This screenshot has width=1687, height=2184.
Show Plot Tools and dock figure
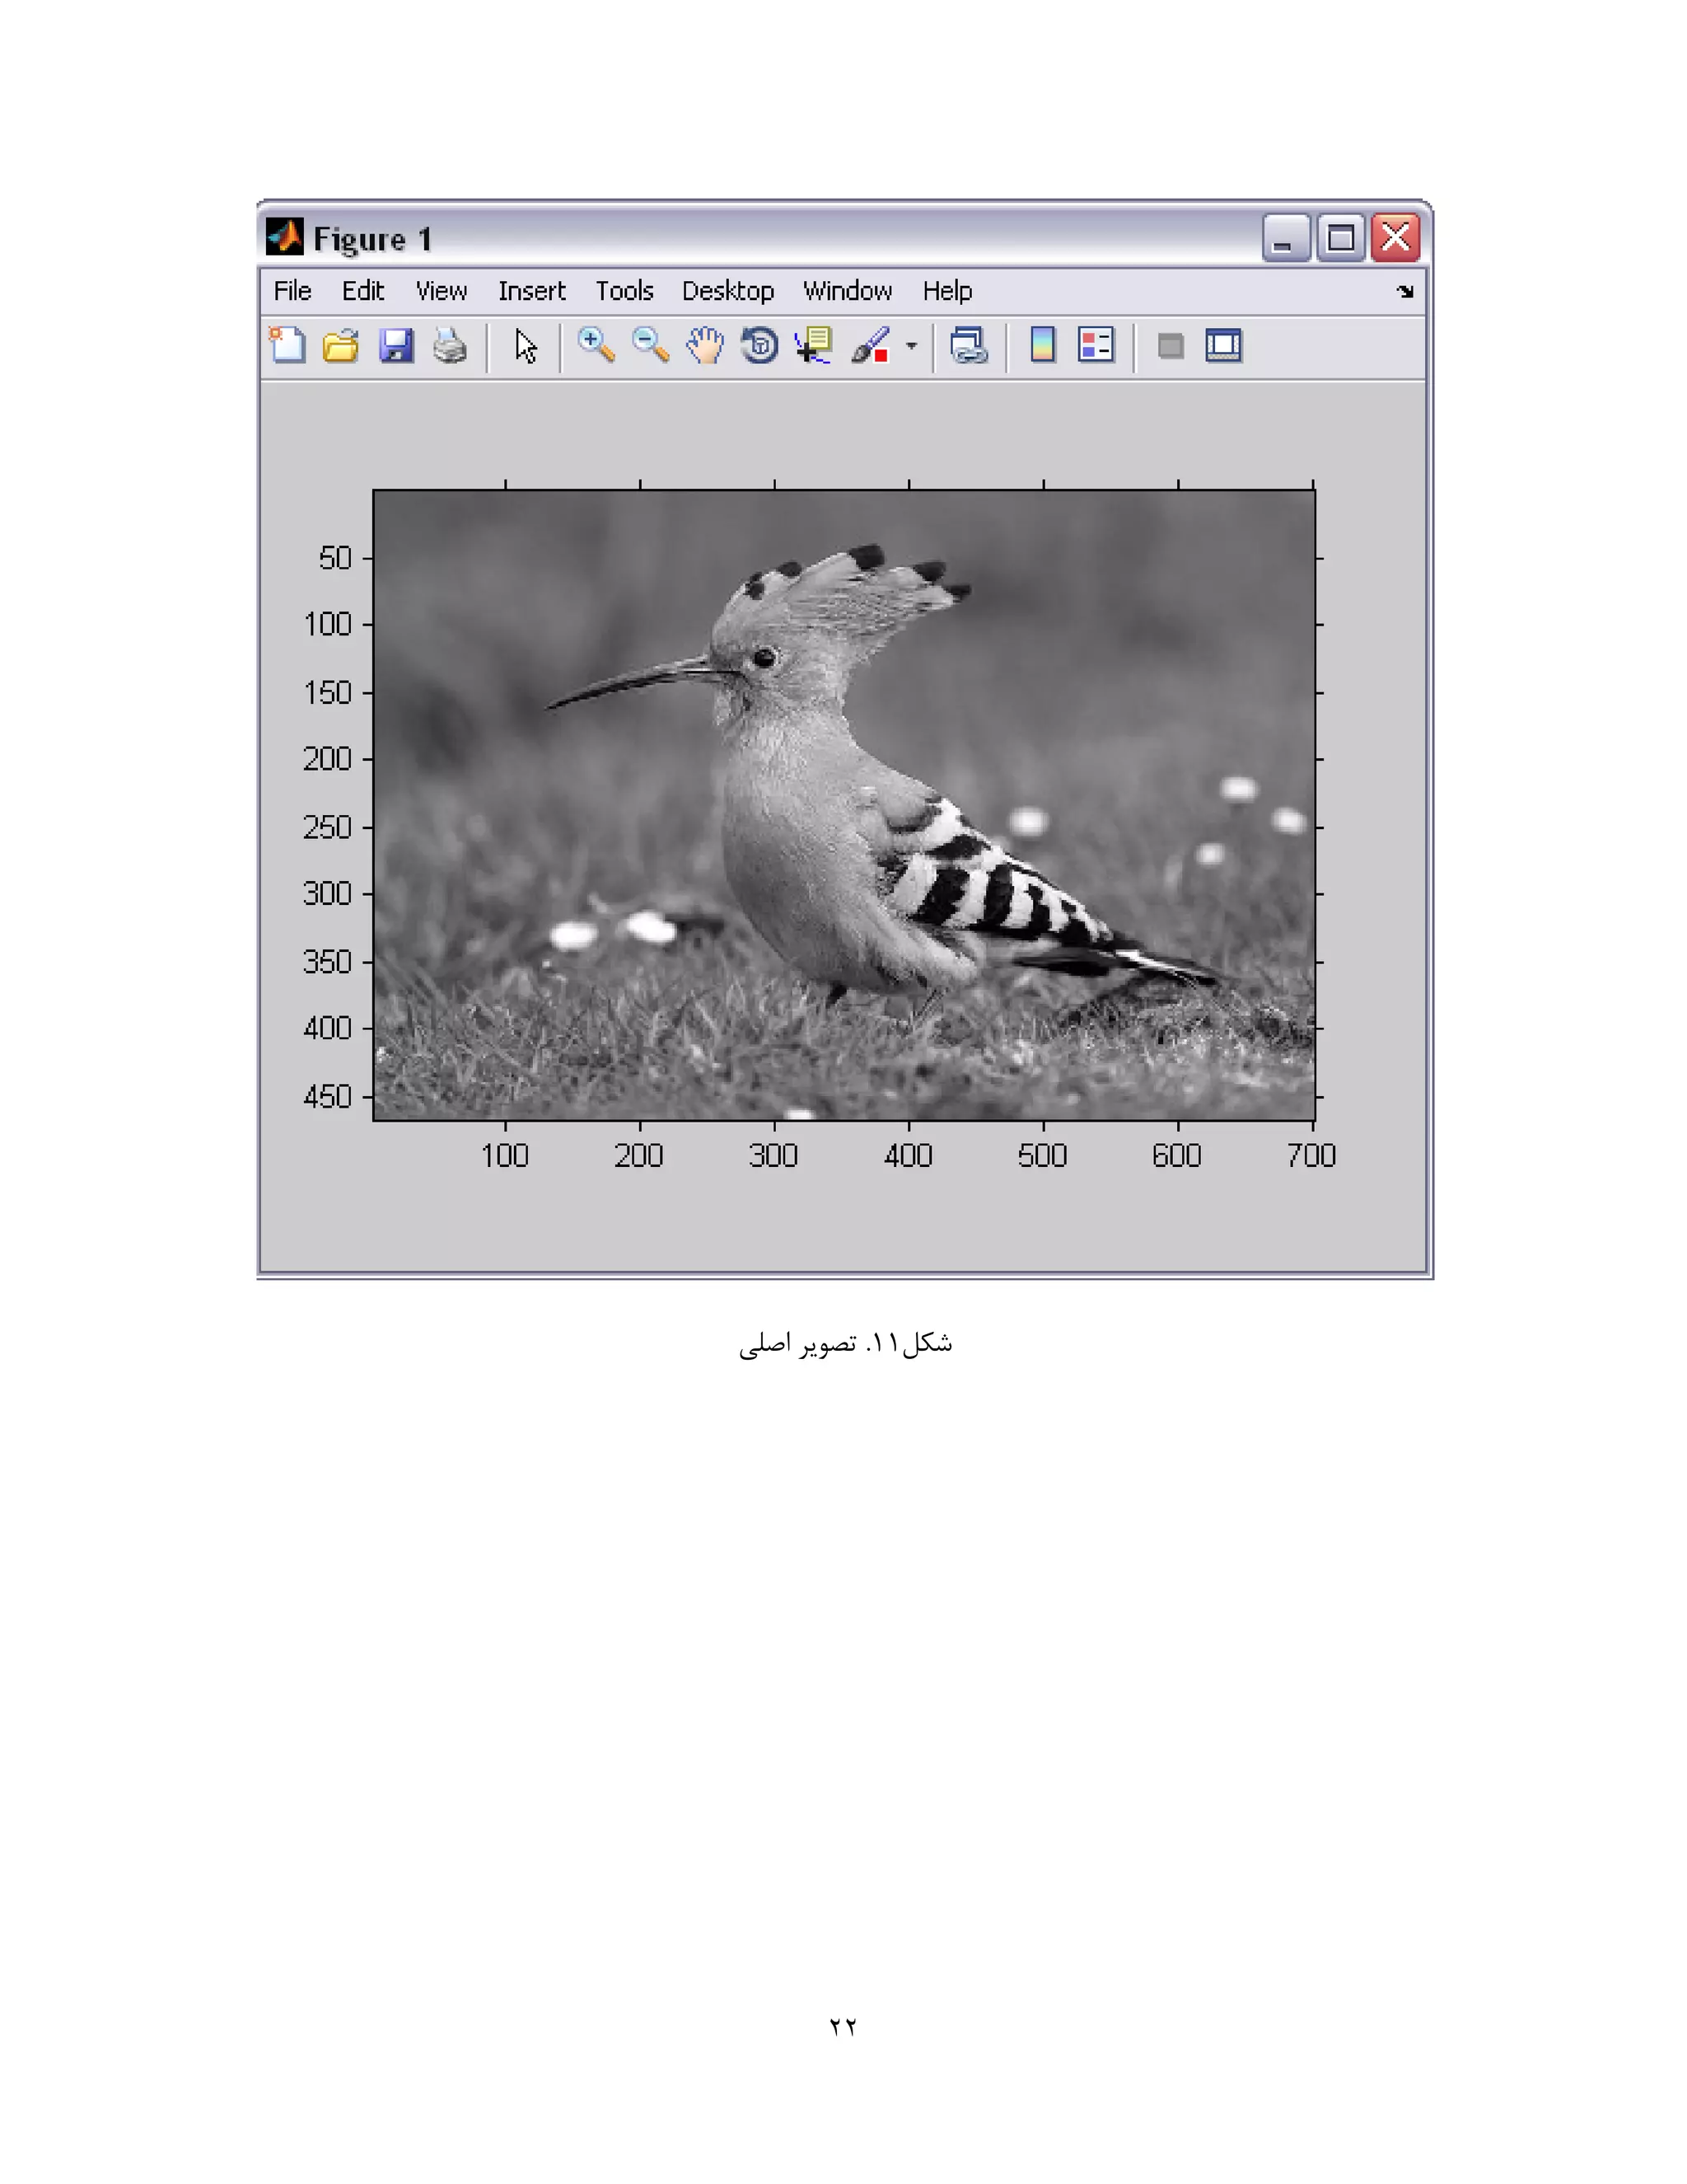point(1223,346)
